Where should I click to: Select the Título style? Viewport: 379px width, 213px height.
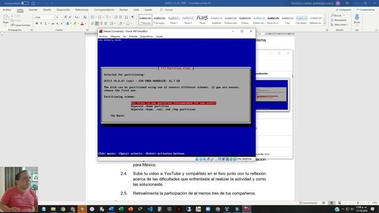[x=202, y=20]
